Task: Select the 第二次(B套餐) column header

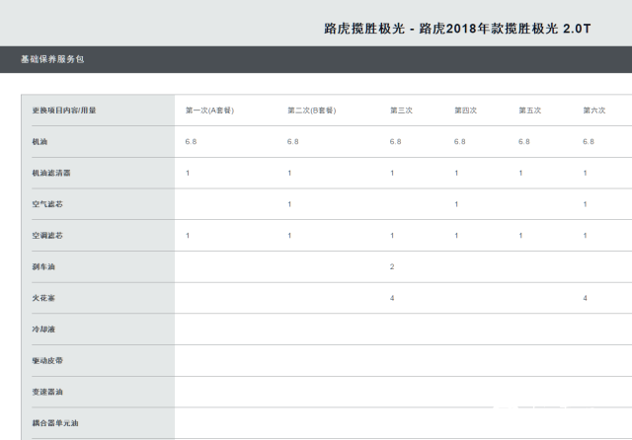Action: [x=313, y=110]
